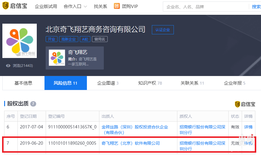Click the 认证企业 button
This screenshot has width=261, height=158.
pyautogui.click(x=163, y=30)
